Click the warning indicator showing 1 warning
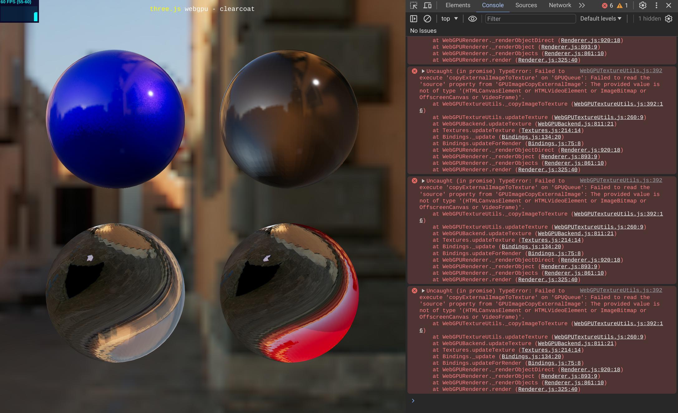The height and width of the screenshot is (413, 678). pyautogui.click(x=622, y=5)
